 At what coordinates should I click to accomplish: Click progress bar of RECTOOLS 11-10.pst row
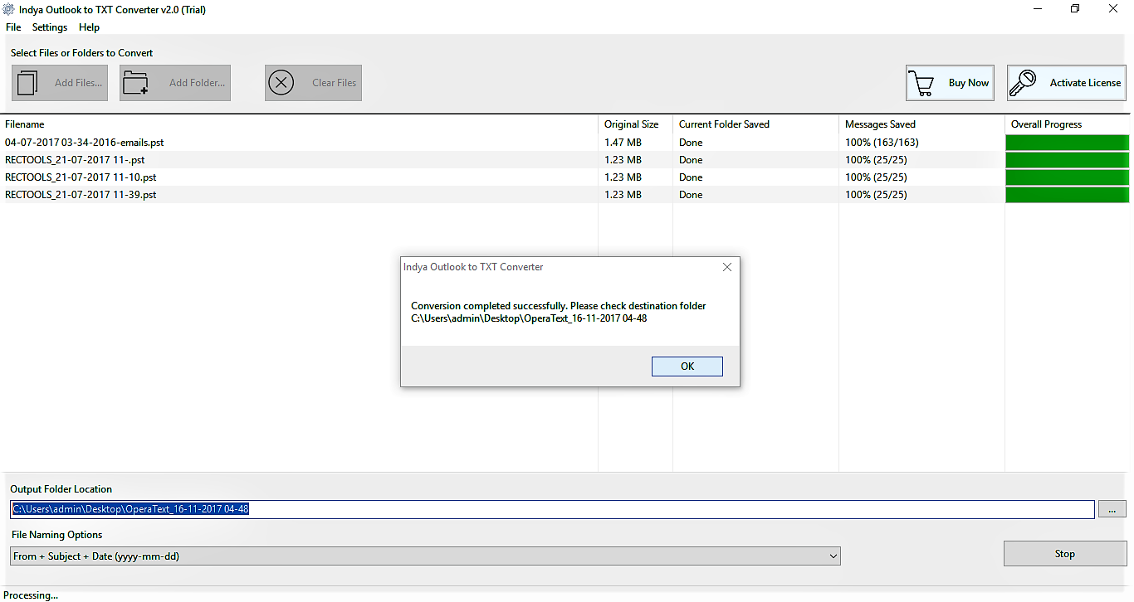(x=1067, y=177)
